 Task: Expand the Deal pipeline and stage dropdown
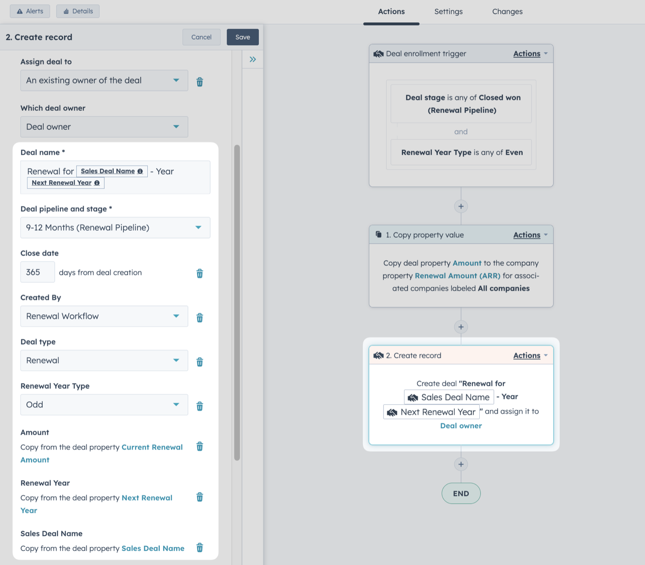(115, 227)
